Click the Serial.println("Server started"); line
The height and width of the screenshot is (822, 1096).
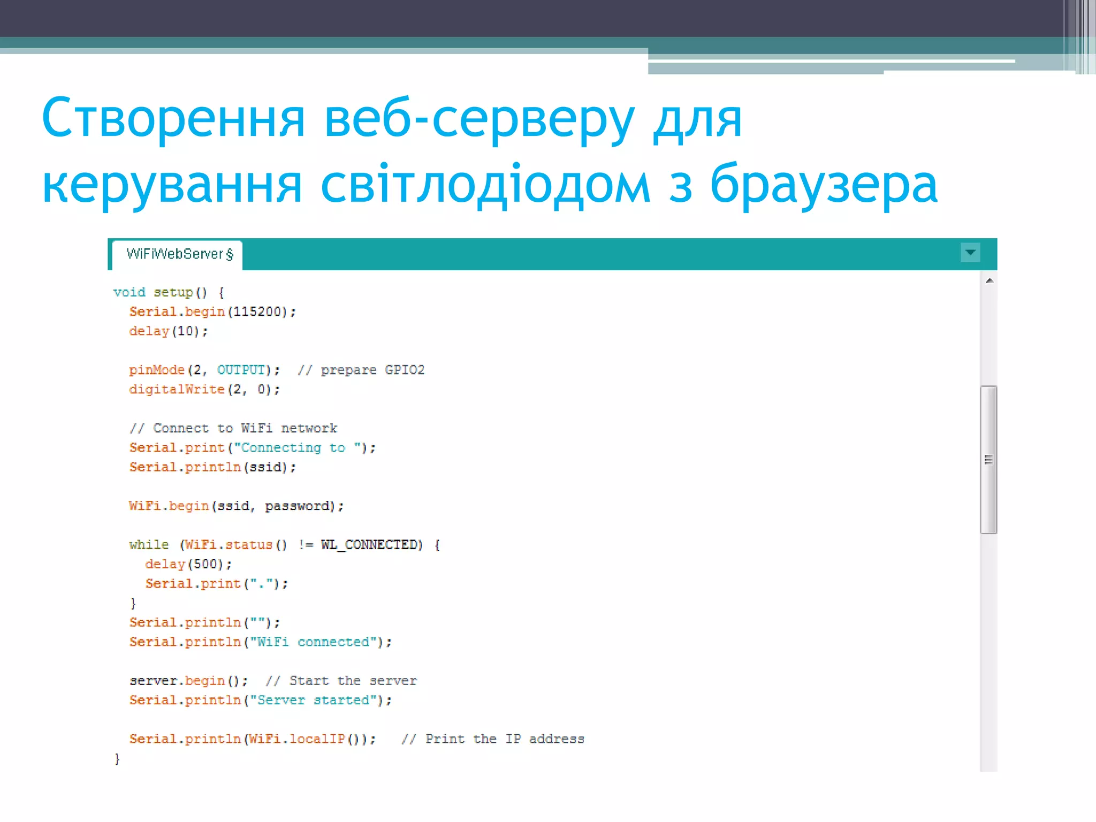tap(261, 701)
